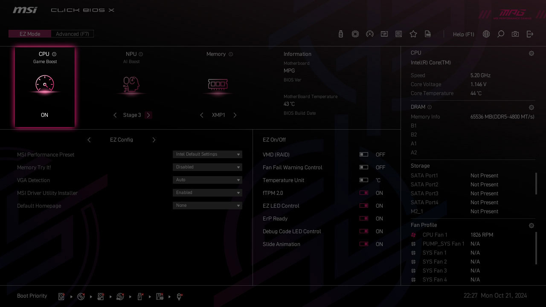
Task: Open the CPU chip icon in toolbar
Action: click(x=355, y=34)
